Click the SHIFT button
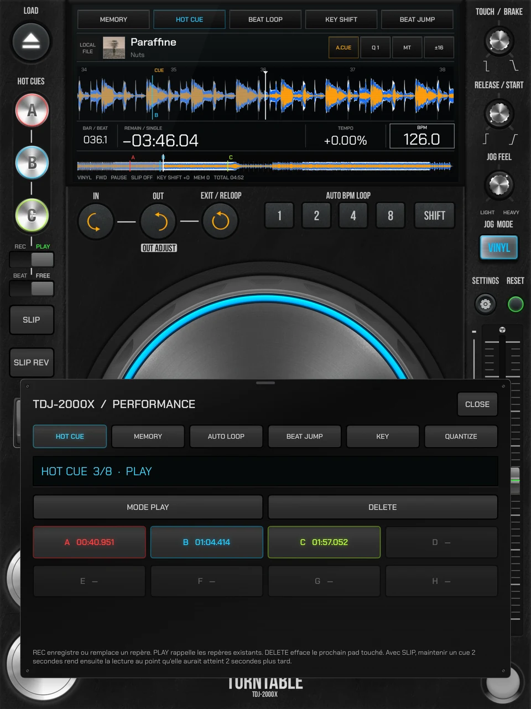The height and width of the screenshot is (709, 531). (x=435, y=215)
